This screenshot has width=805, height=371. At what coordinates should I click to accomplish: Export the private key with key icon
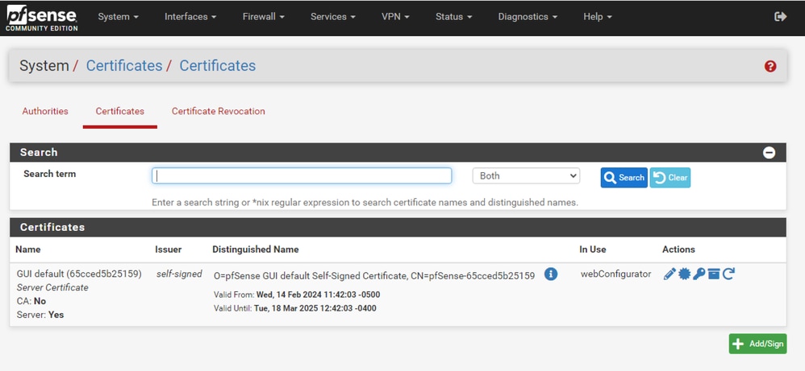[699, 274]
